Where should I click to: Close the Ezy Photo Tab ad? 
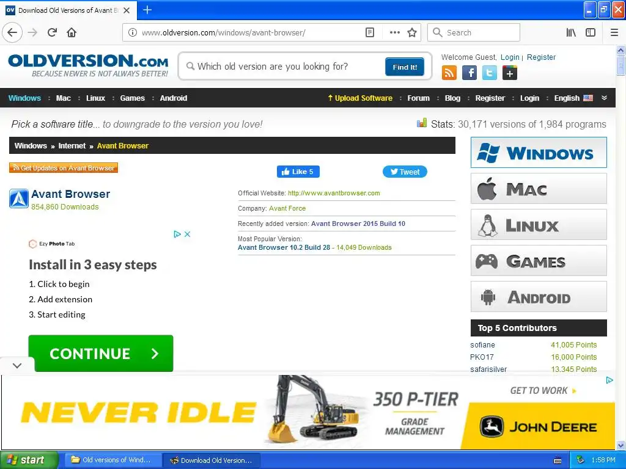point(187,234)
